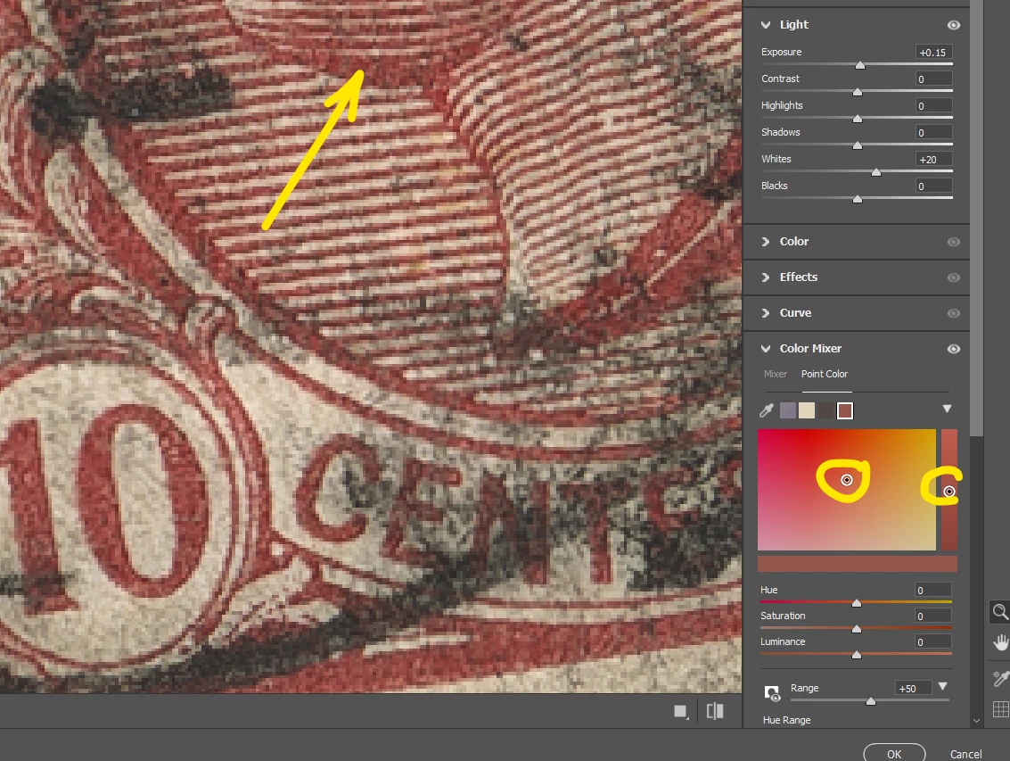Pick the Point Color eyedropper
The height and width of the screenshot is (761, 1010).
tap(767, 410)
